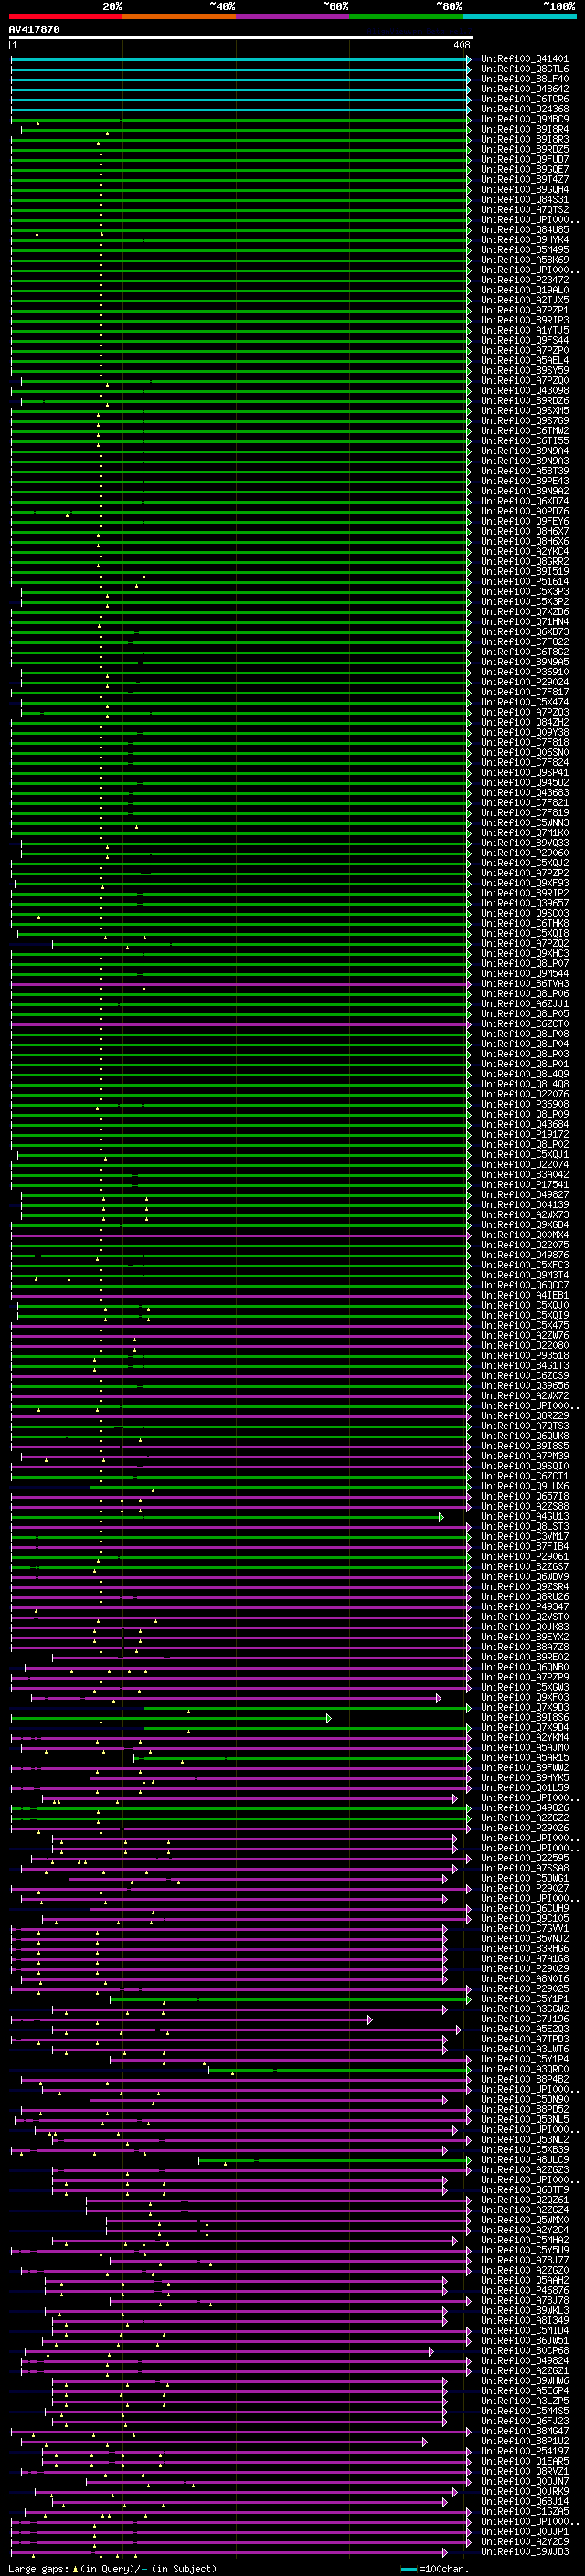Select hit UniRef100_Q39656
585x2576 pixels.
524,1386
